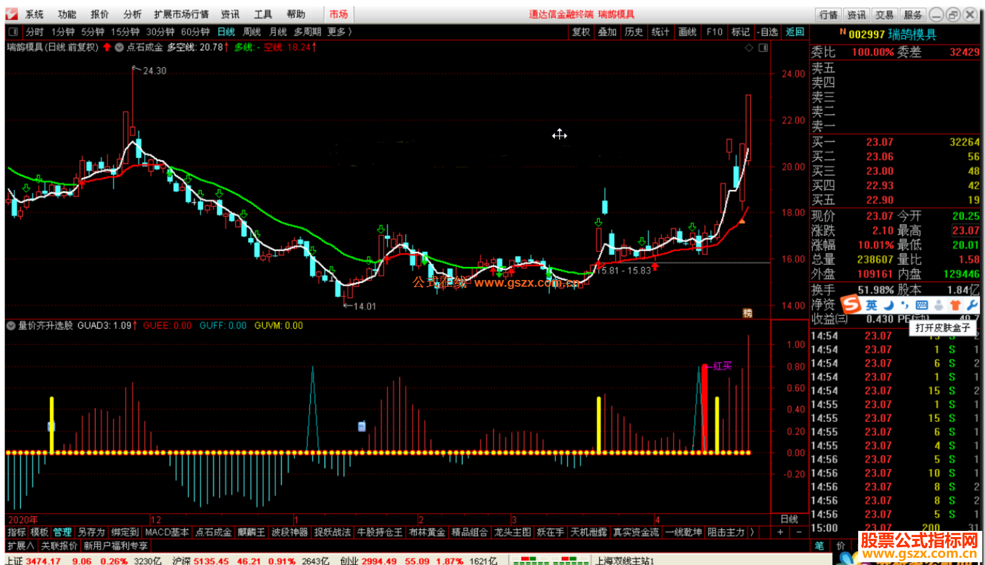Click the Sogou S input method icon

click(x=851, y=305)
